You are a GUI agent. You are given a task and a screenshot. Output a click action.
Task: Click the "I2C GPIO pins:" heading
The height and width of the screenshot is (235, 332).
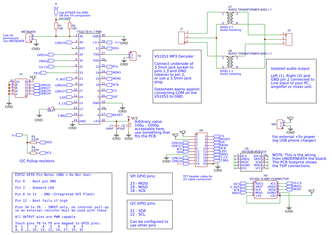(x=143, y=203)
